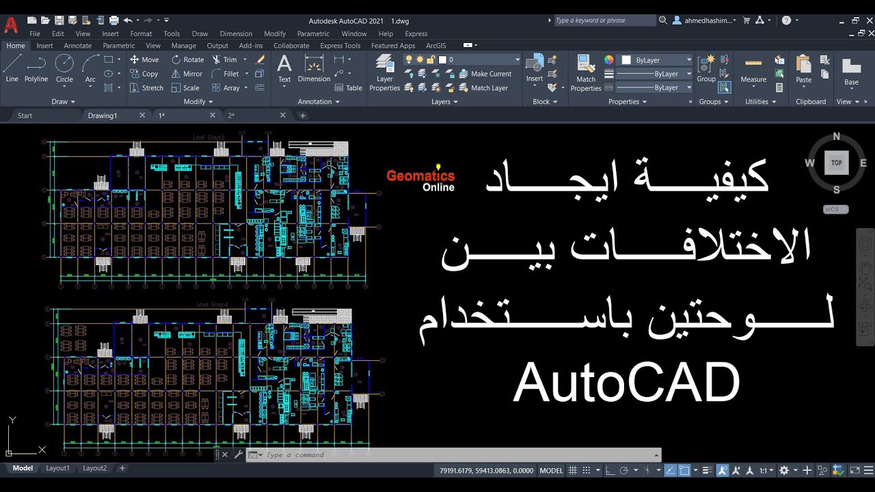Viewport: 875px width, 492px height.
Task: Click Make Current button
Action: pyautogui.click(x=485, y=74)
